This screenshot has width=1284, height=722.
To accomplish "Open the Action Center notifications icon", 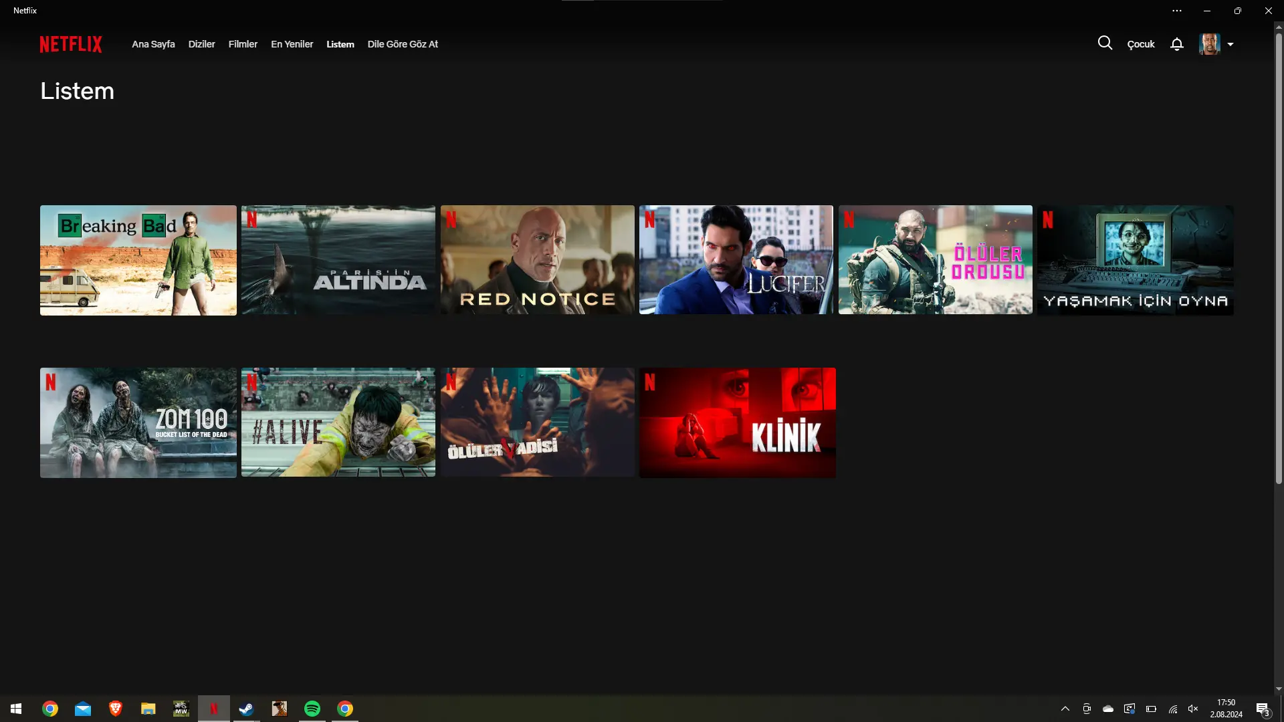I will (1263, 709).
